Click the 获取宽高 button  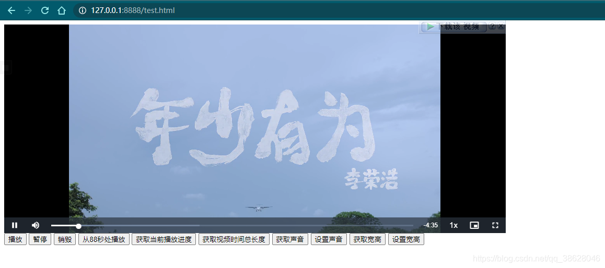(x=367, y=239)
